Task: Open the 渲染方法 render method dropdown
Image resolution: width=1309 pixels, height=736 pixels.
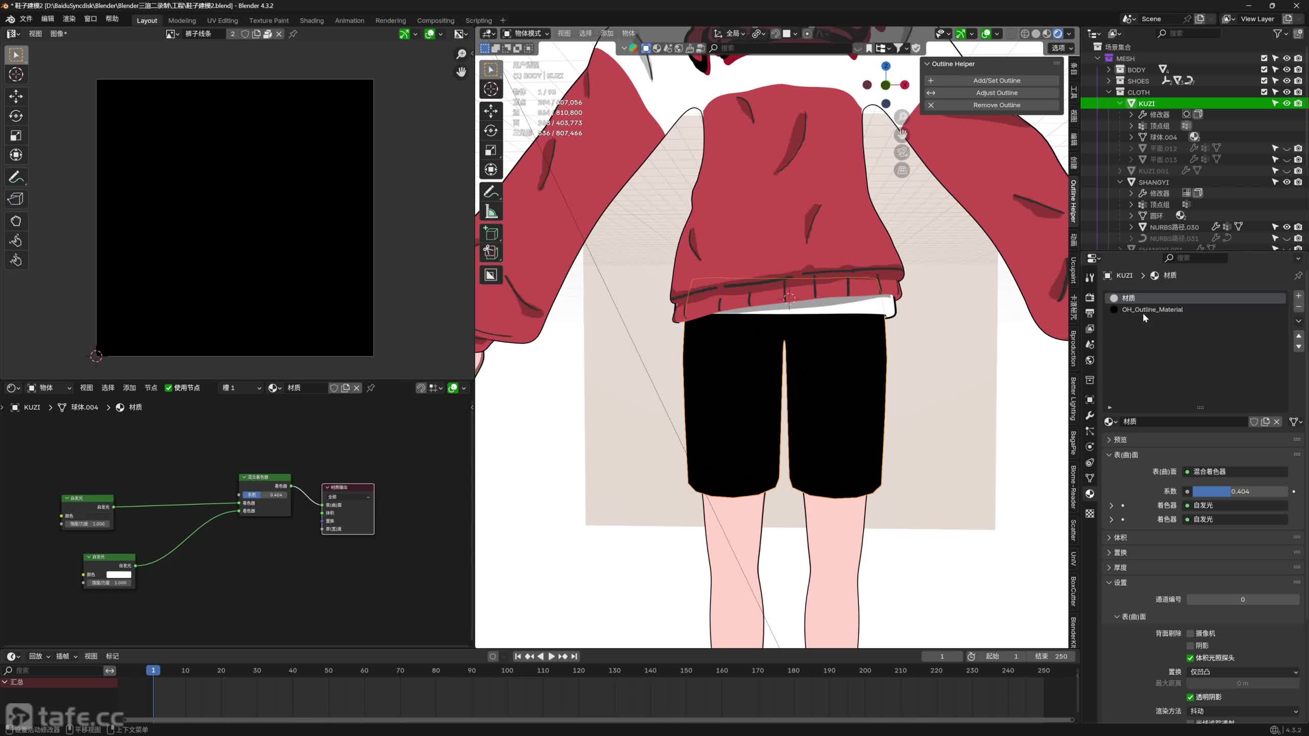Action: pyautogui.click(x=1243, y=711)
